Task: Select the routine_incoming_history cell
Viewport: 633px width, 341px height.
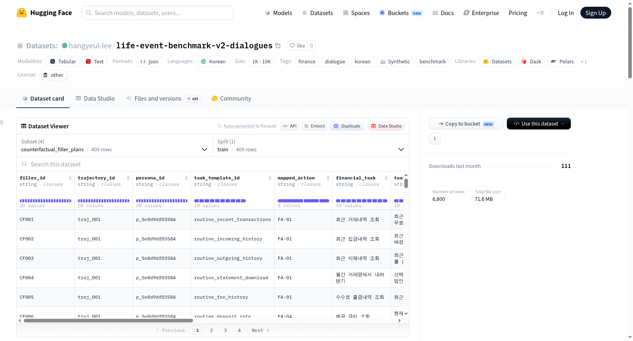Action: click(233, 239)
